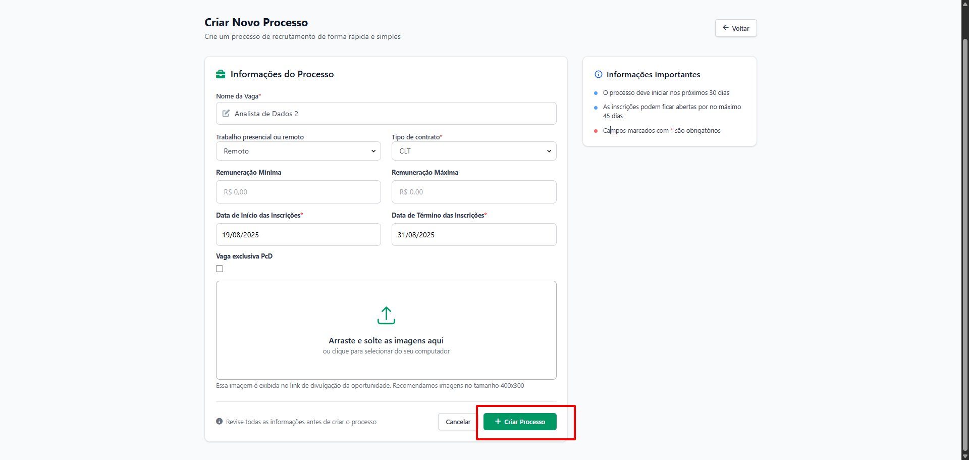Click the back arrow icon on the Voltar button

point(726,28)
